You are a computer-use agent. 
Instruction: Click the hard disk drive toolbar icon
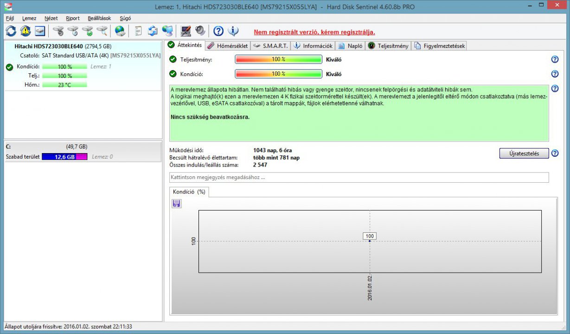pos(40,31)
